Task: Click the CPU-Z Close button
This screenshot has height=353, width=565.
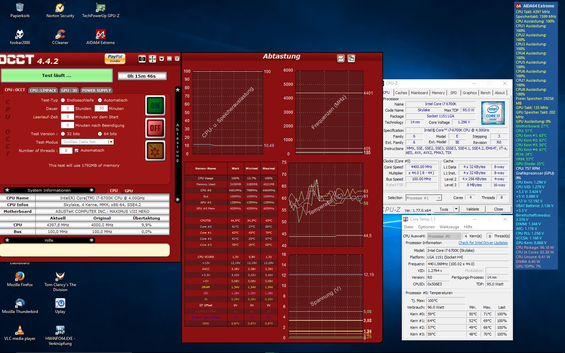Action: point(498,209)
